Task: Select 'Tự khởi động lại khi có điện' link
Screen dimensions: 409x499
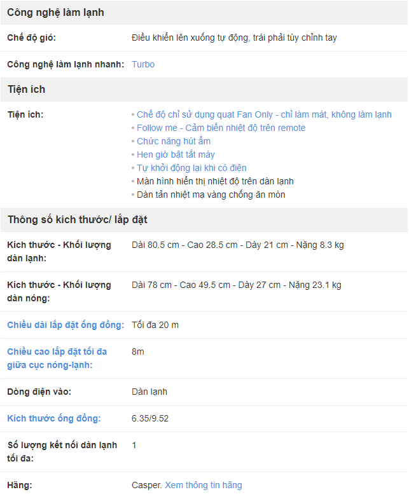Action: coord(191,168)
